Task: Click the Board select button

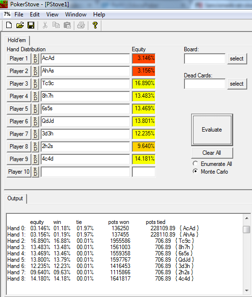Action: point(237,59)
